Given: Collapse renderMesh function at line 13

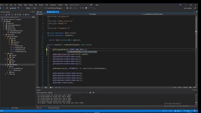Looking at the screenshot, I should pos(48,45).
